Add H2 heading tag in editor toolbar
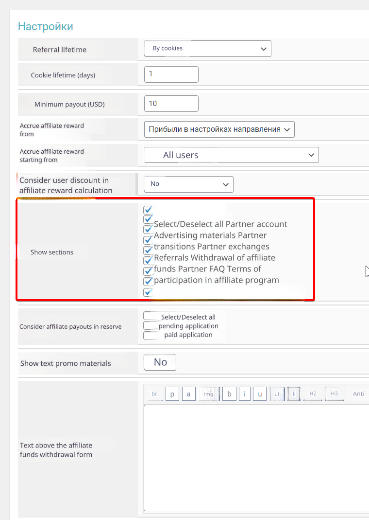The image size is (369, 520). click(313, 394)
